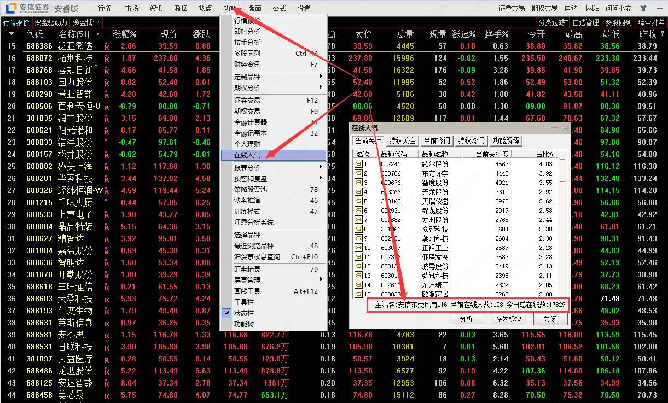668x403 pixels.
Task: Select 在线人气 in the 功能 menu
Action: coord(274,155)
